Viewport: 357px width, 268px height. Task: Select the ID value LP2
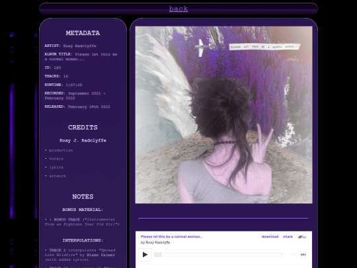pyautogui.click(x=58, y=67)
